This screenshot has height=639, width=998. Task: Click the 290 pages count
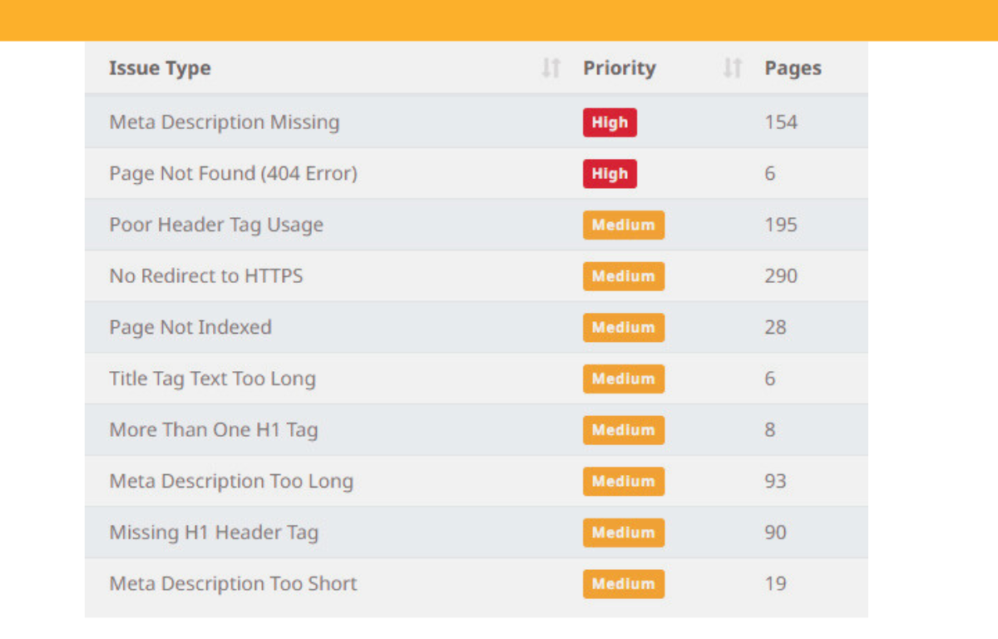pyautogui.click(x=781, y=276)
